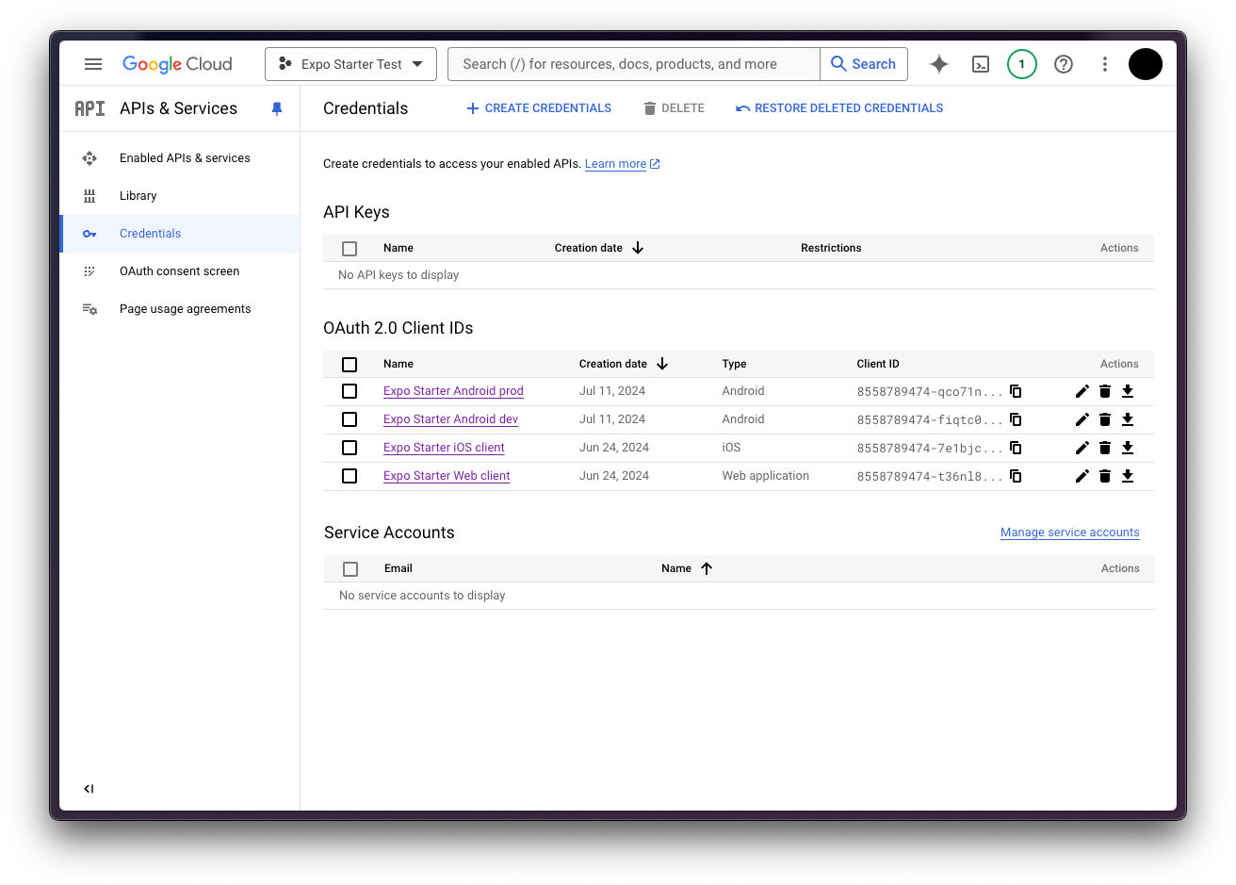
Task: Check the Expo Starter Android dev row
Action: [x=350, y=419]
